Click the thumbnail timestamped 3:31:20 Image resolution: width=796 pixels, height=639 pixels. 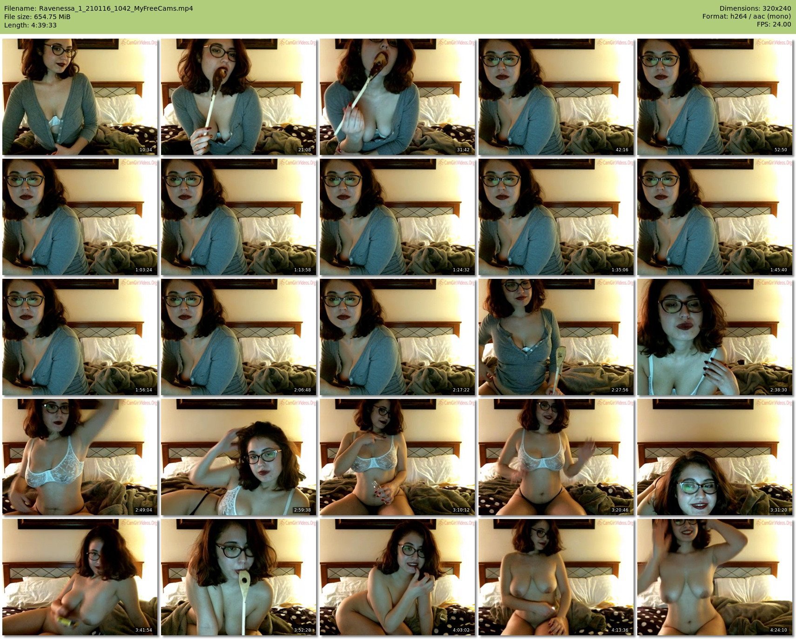click(x=715, y=457)
